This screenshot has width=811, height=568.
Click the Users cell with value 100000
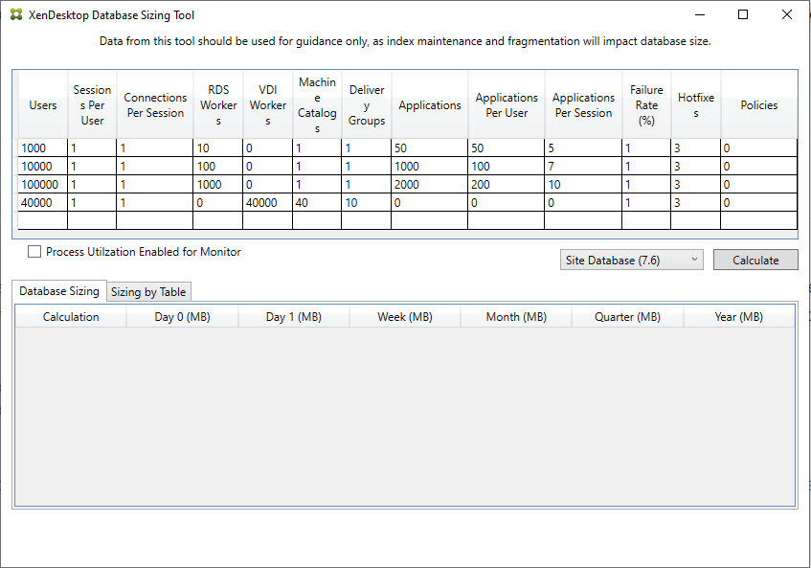[43, 184]
